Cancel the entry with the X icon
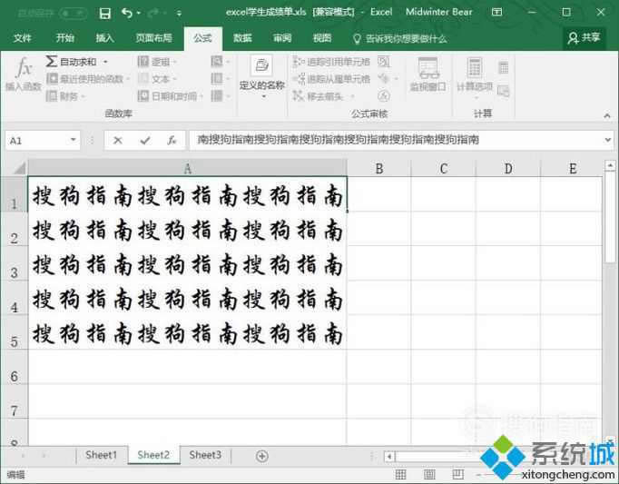This screenshot has height=484, width=619. (x=117, y=140)
